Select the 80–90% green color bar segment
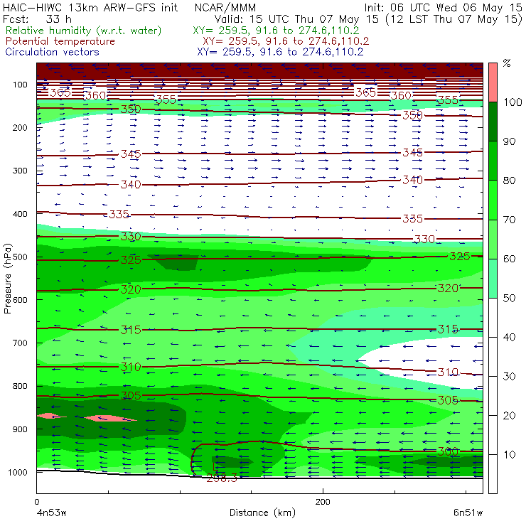The height and width of the screenshot is (526, 526). coord(493,161)
